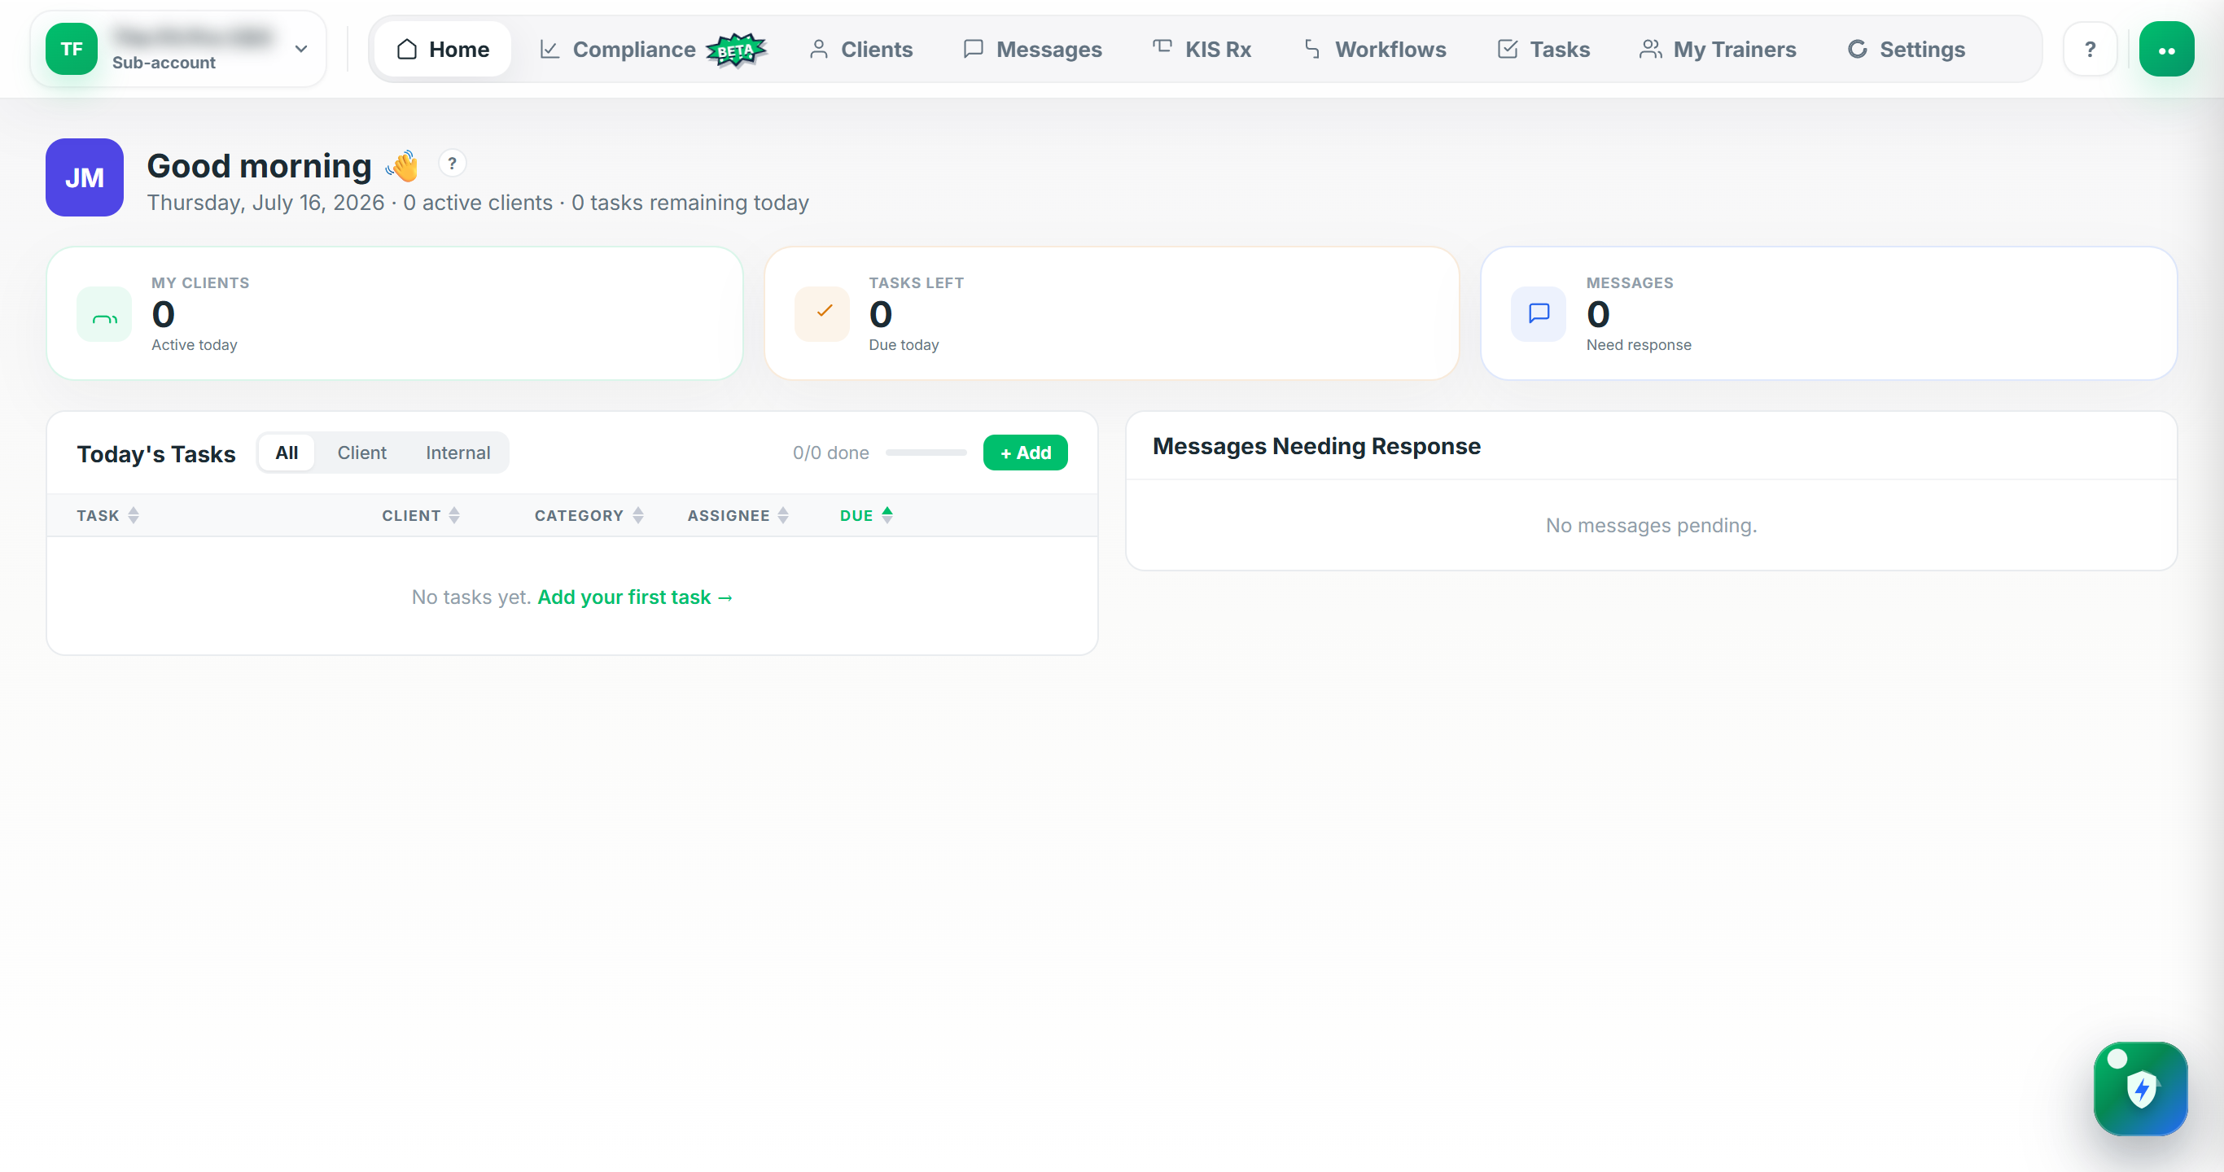2224x1172 pixels.
Task: Open the Settings navigation item
Action: pos(1906,49)
